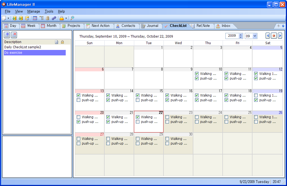Check Walking on Sunday the 20th
The width and height of the screenshot is (287, 186).
[79, 117]
